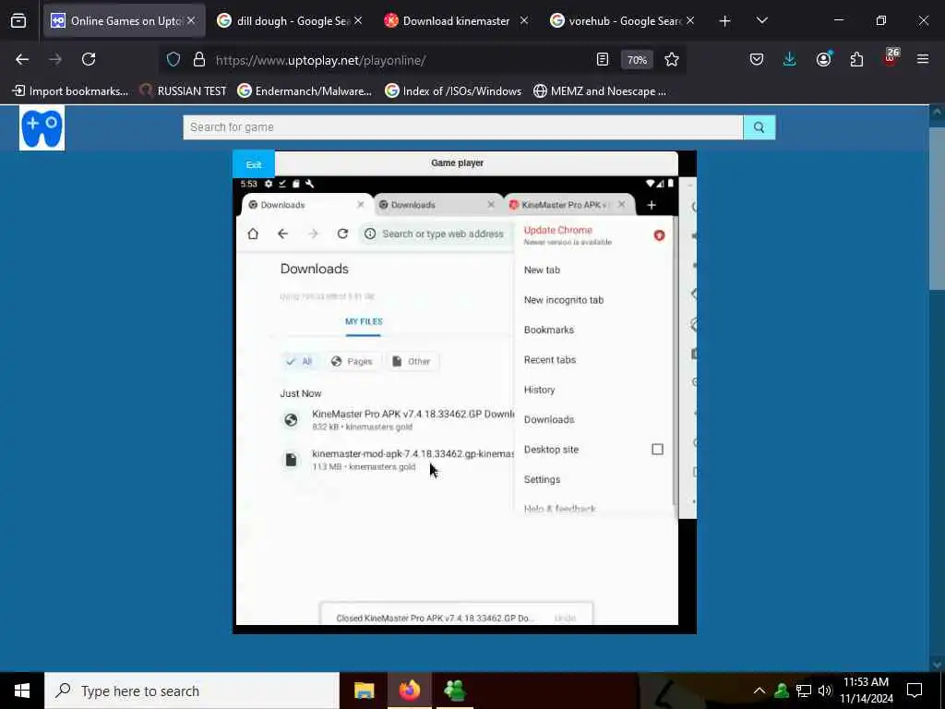Switch to Download kinemaster tab
Screen dimensions: 945x709
point(456,21)
